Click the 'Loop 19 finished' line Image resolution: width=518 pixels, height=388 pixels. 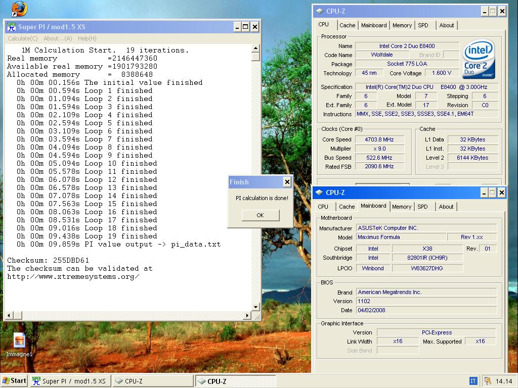87,236
